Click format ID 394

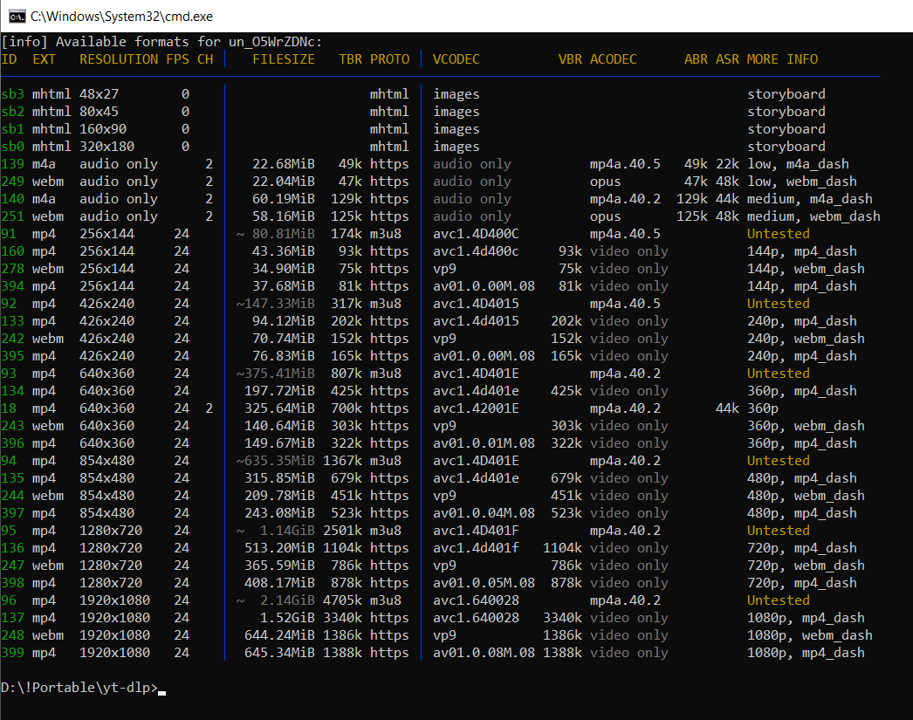(13, 286)
